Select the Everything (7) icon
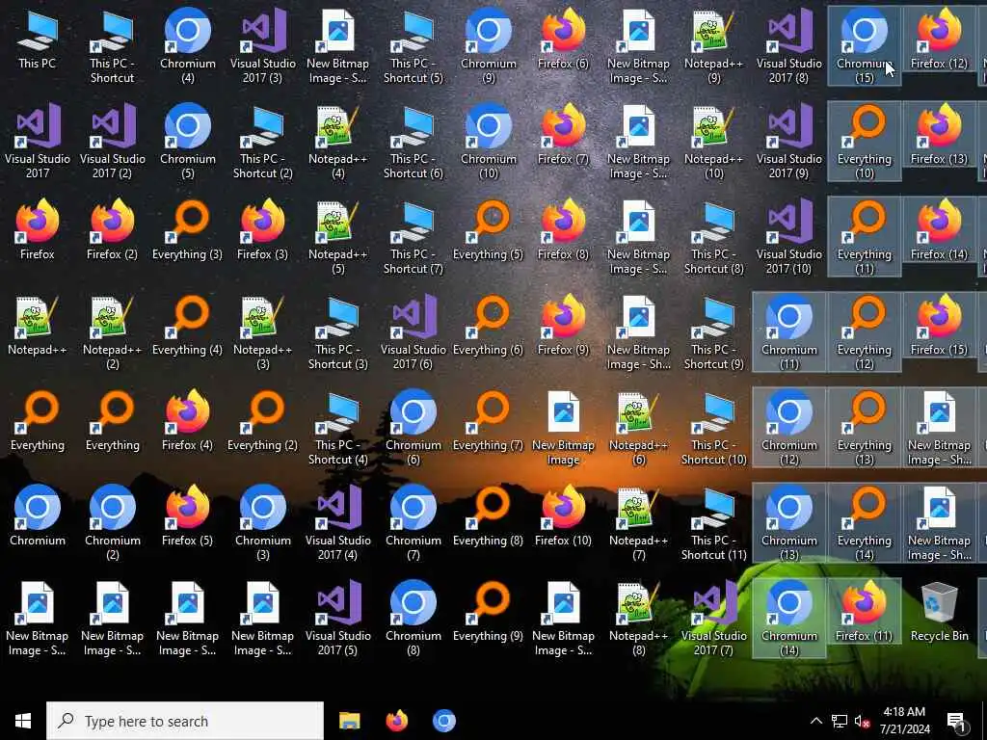 [x=489, y=421]
